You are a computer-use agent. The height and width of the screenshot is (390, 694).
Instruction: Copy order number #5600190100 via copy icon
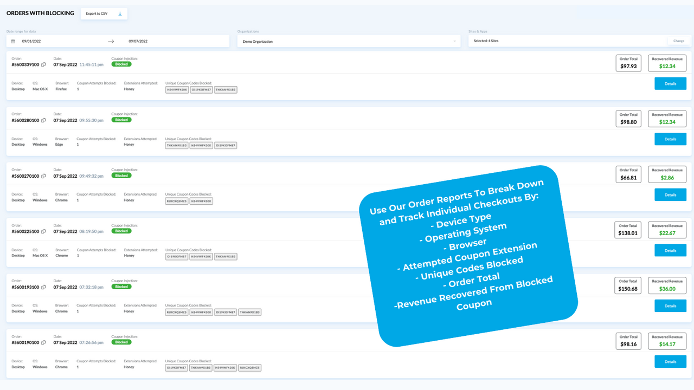43,342
